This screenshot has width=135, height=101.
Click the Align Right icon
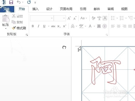coord(124,26)
